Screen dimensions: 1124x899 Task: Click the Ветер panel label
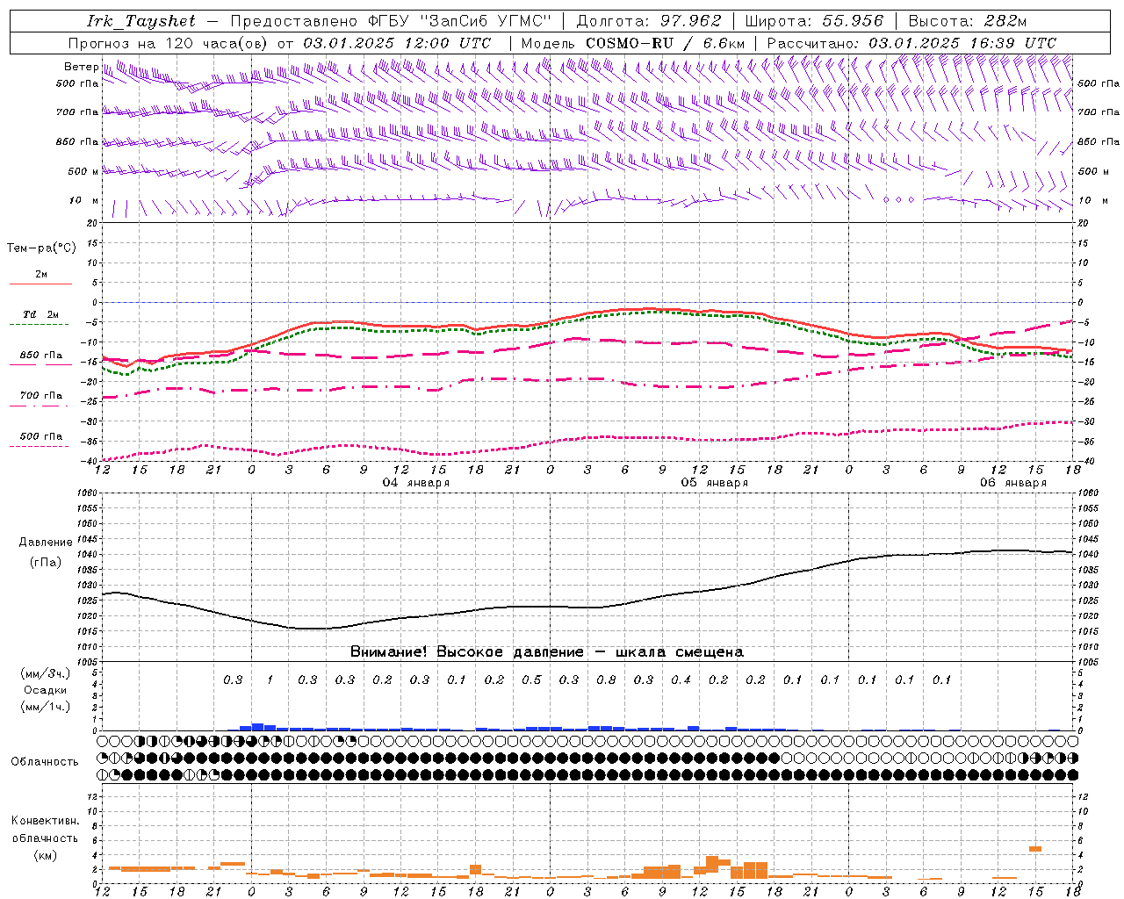pos(82,67)
